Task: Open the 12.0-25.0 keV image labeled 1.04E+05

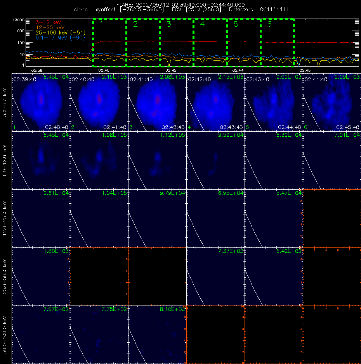Action: click(x=99, y=218)
